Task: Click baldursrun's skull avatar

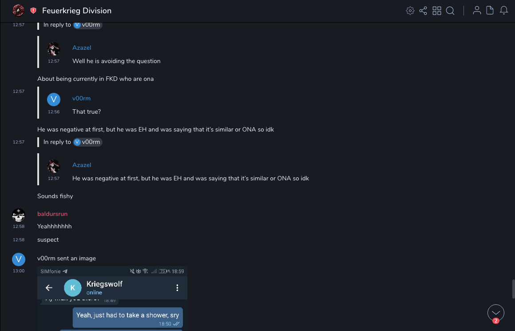Action: tap(18, 215)
